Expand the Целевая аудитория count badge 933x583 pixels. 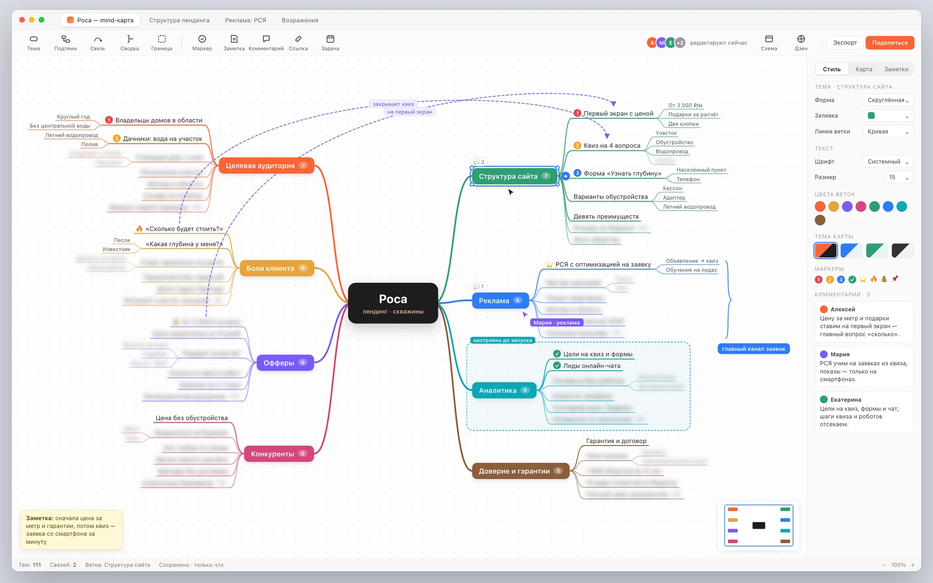coord(303,165)
